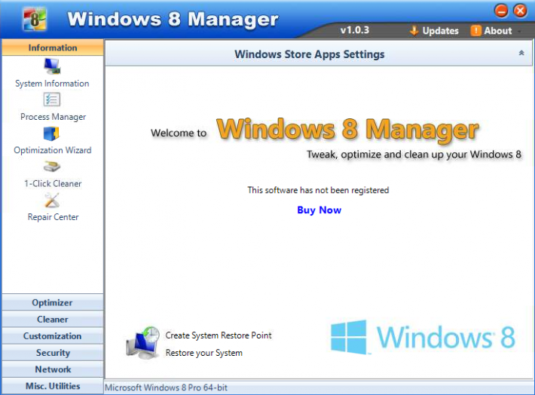Open System Information monitor icon
The image size is (535, 395).
pyautogui.click(x=52, y=66)
